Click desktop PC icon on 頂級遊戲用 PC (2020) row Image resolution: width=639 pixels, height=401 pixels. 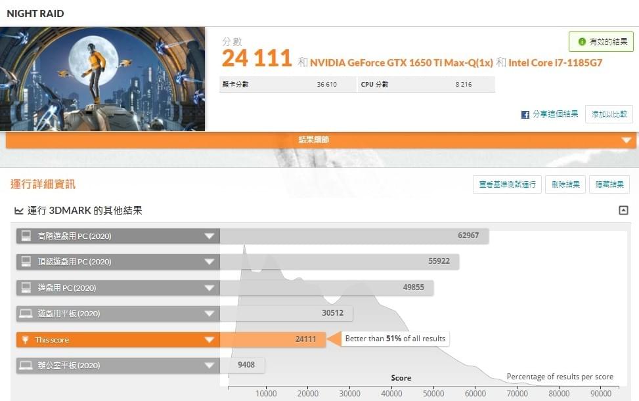[26, 261]
